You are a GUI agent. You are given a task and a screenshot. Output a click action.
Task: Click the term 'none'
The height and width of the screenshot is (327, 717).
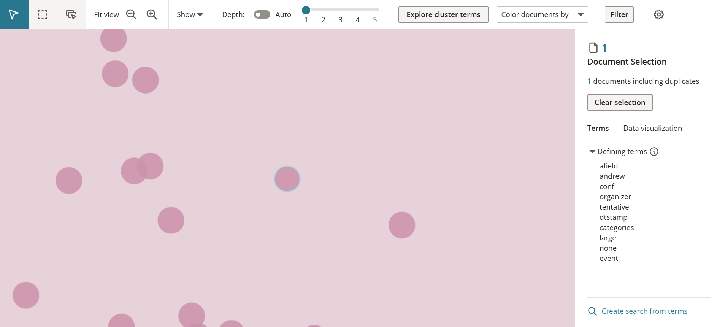tap(608, 248)
